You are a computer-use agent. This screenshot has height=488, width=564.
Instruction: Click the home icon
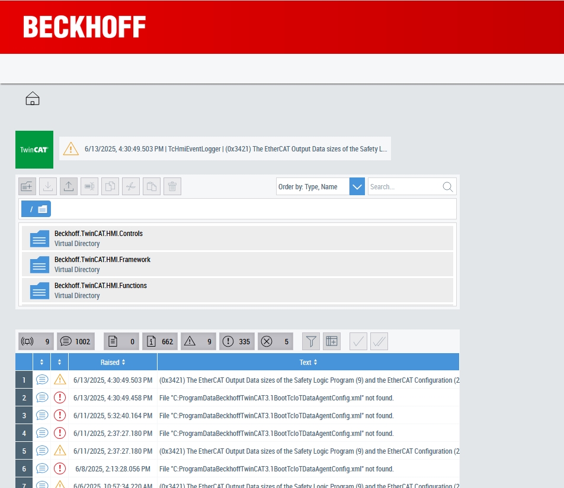33,98
